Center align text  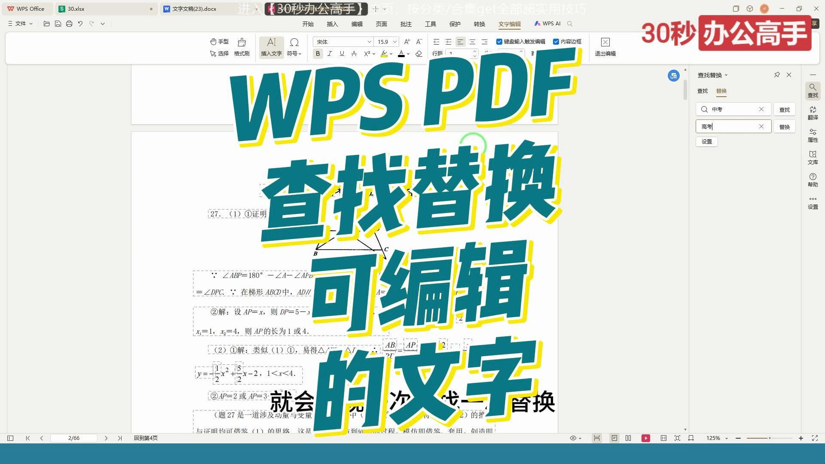tap(472, 42)
